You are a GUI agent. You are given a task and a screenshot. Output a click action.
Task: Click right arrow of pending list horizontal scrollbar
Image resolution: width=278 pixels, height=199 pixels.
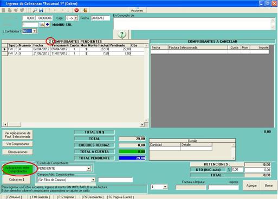point(142,124)
